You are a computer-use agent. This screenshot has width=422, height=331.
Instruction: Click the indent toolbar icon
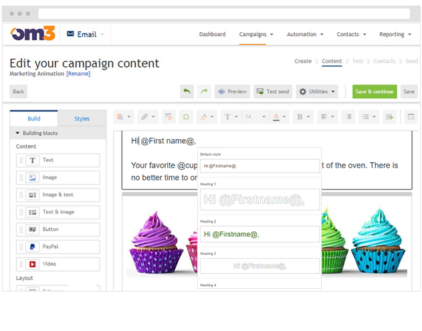pos(348,116)
